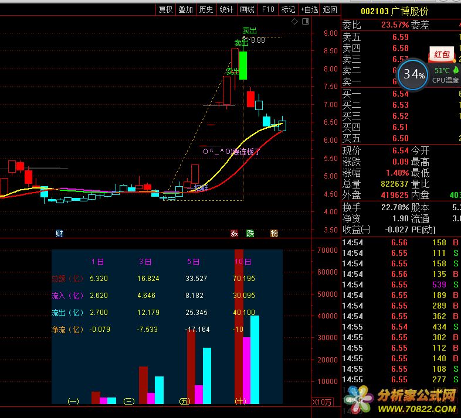
Task: Click the 10日 流入 value 30.095
Action: [x=244, y=295]
